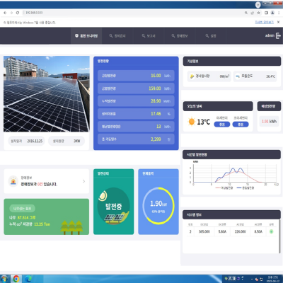
Task: Click the solar panel site photo
Action: (x=47, y=94)
